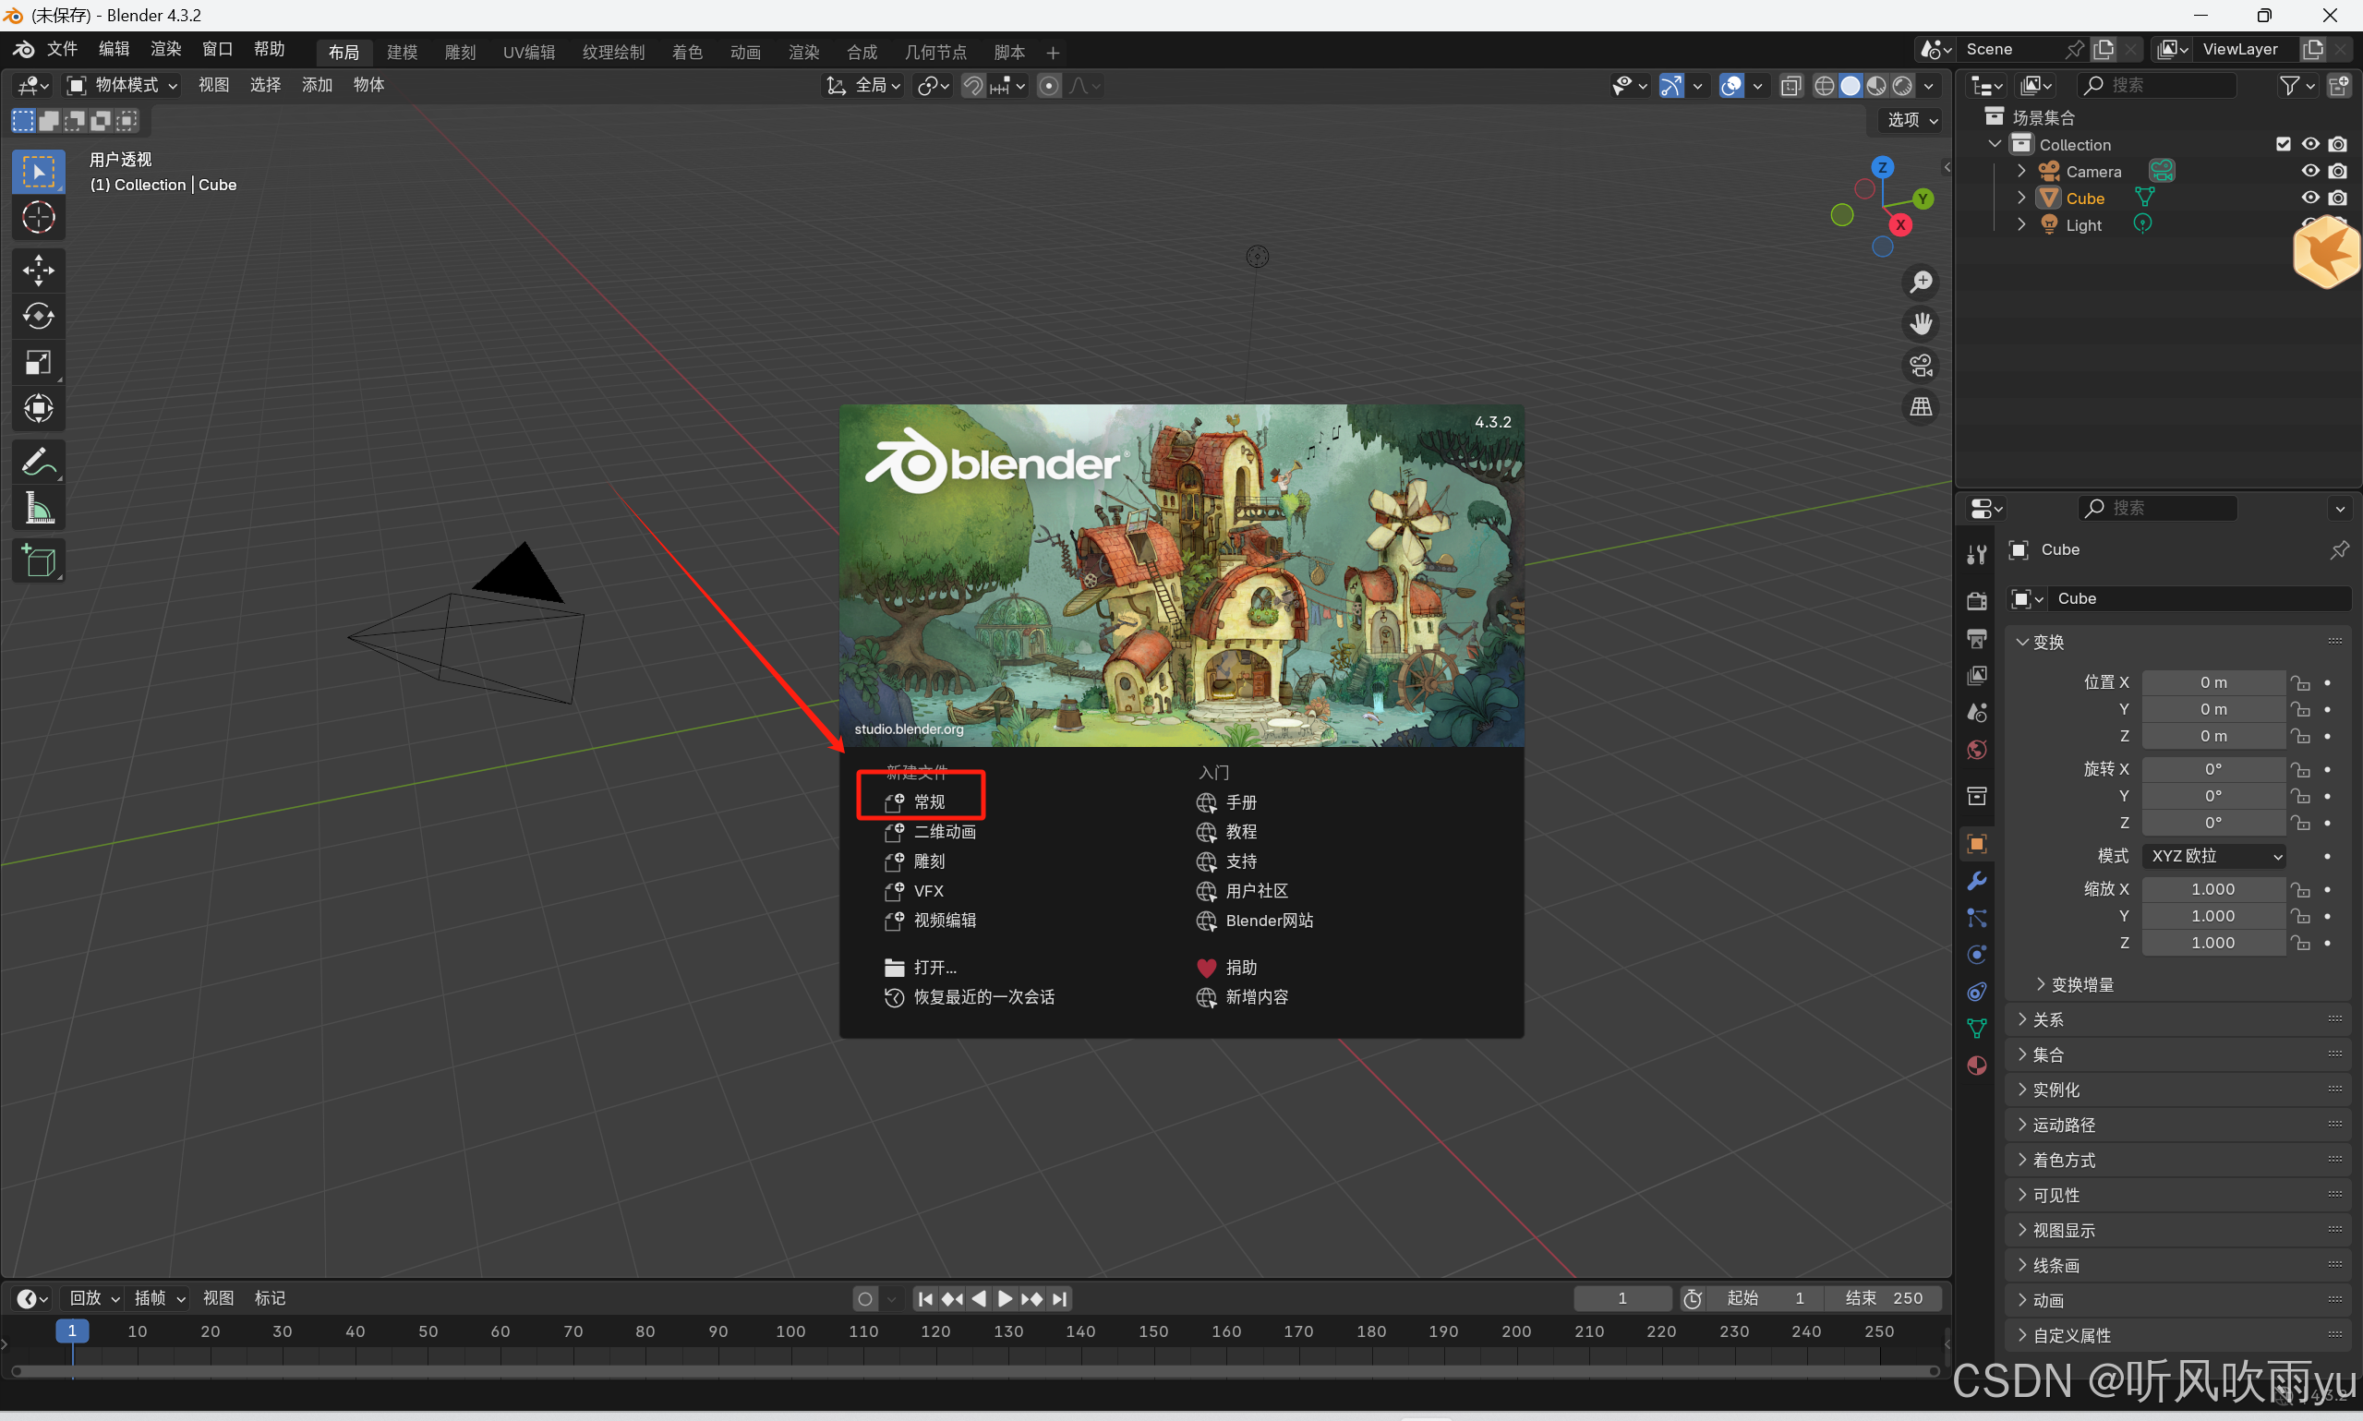2363x1421 pixels.
Task: Select the Move tool in toolbar
Action: tap(38, 270)
